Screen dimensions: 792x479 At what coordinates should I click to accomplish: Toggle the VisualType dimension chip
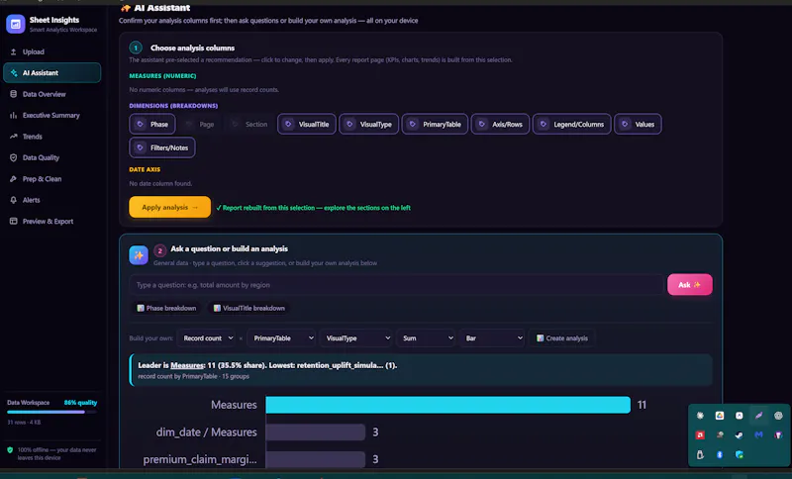click(x=368, y=124)
